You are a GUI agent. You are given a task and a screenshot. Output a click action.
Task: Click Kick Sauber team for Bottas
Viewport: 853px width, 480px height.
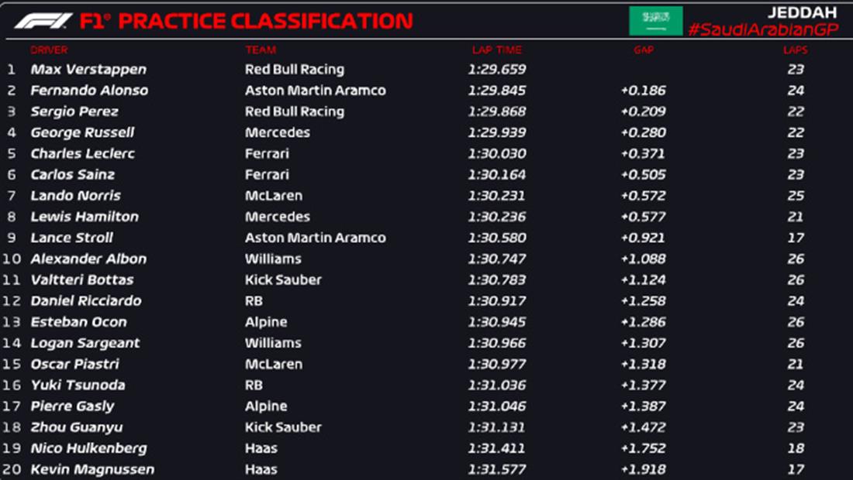283,279
